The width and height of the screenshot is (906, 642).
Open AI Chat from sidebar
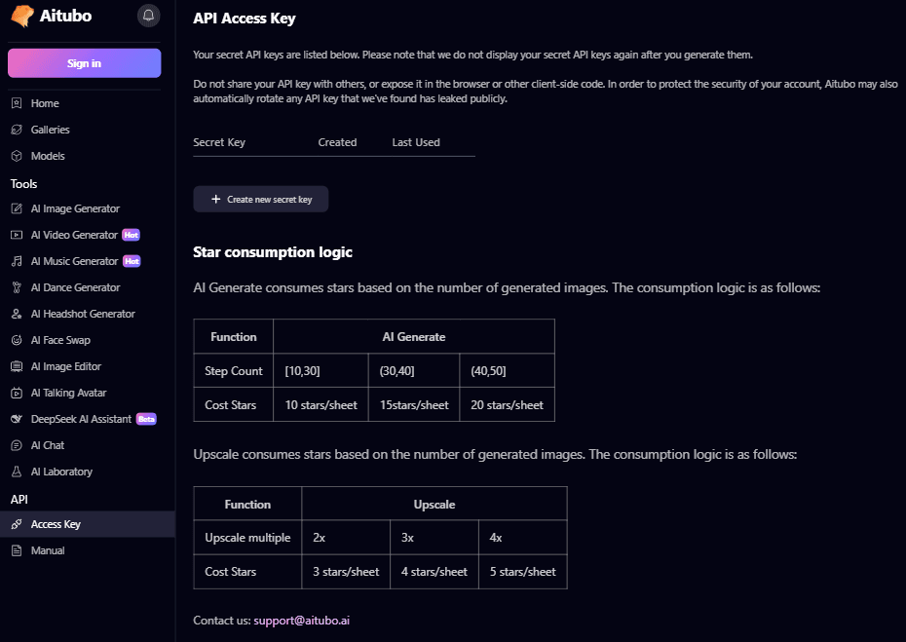(x=47, y=445)
